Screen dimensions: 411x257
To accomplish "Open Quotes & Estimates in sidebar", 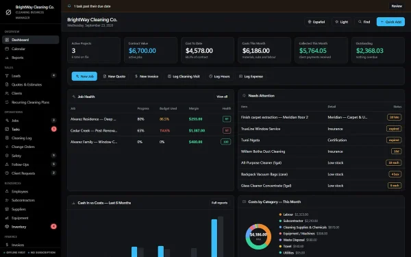I will [30, 84].
